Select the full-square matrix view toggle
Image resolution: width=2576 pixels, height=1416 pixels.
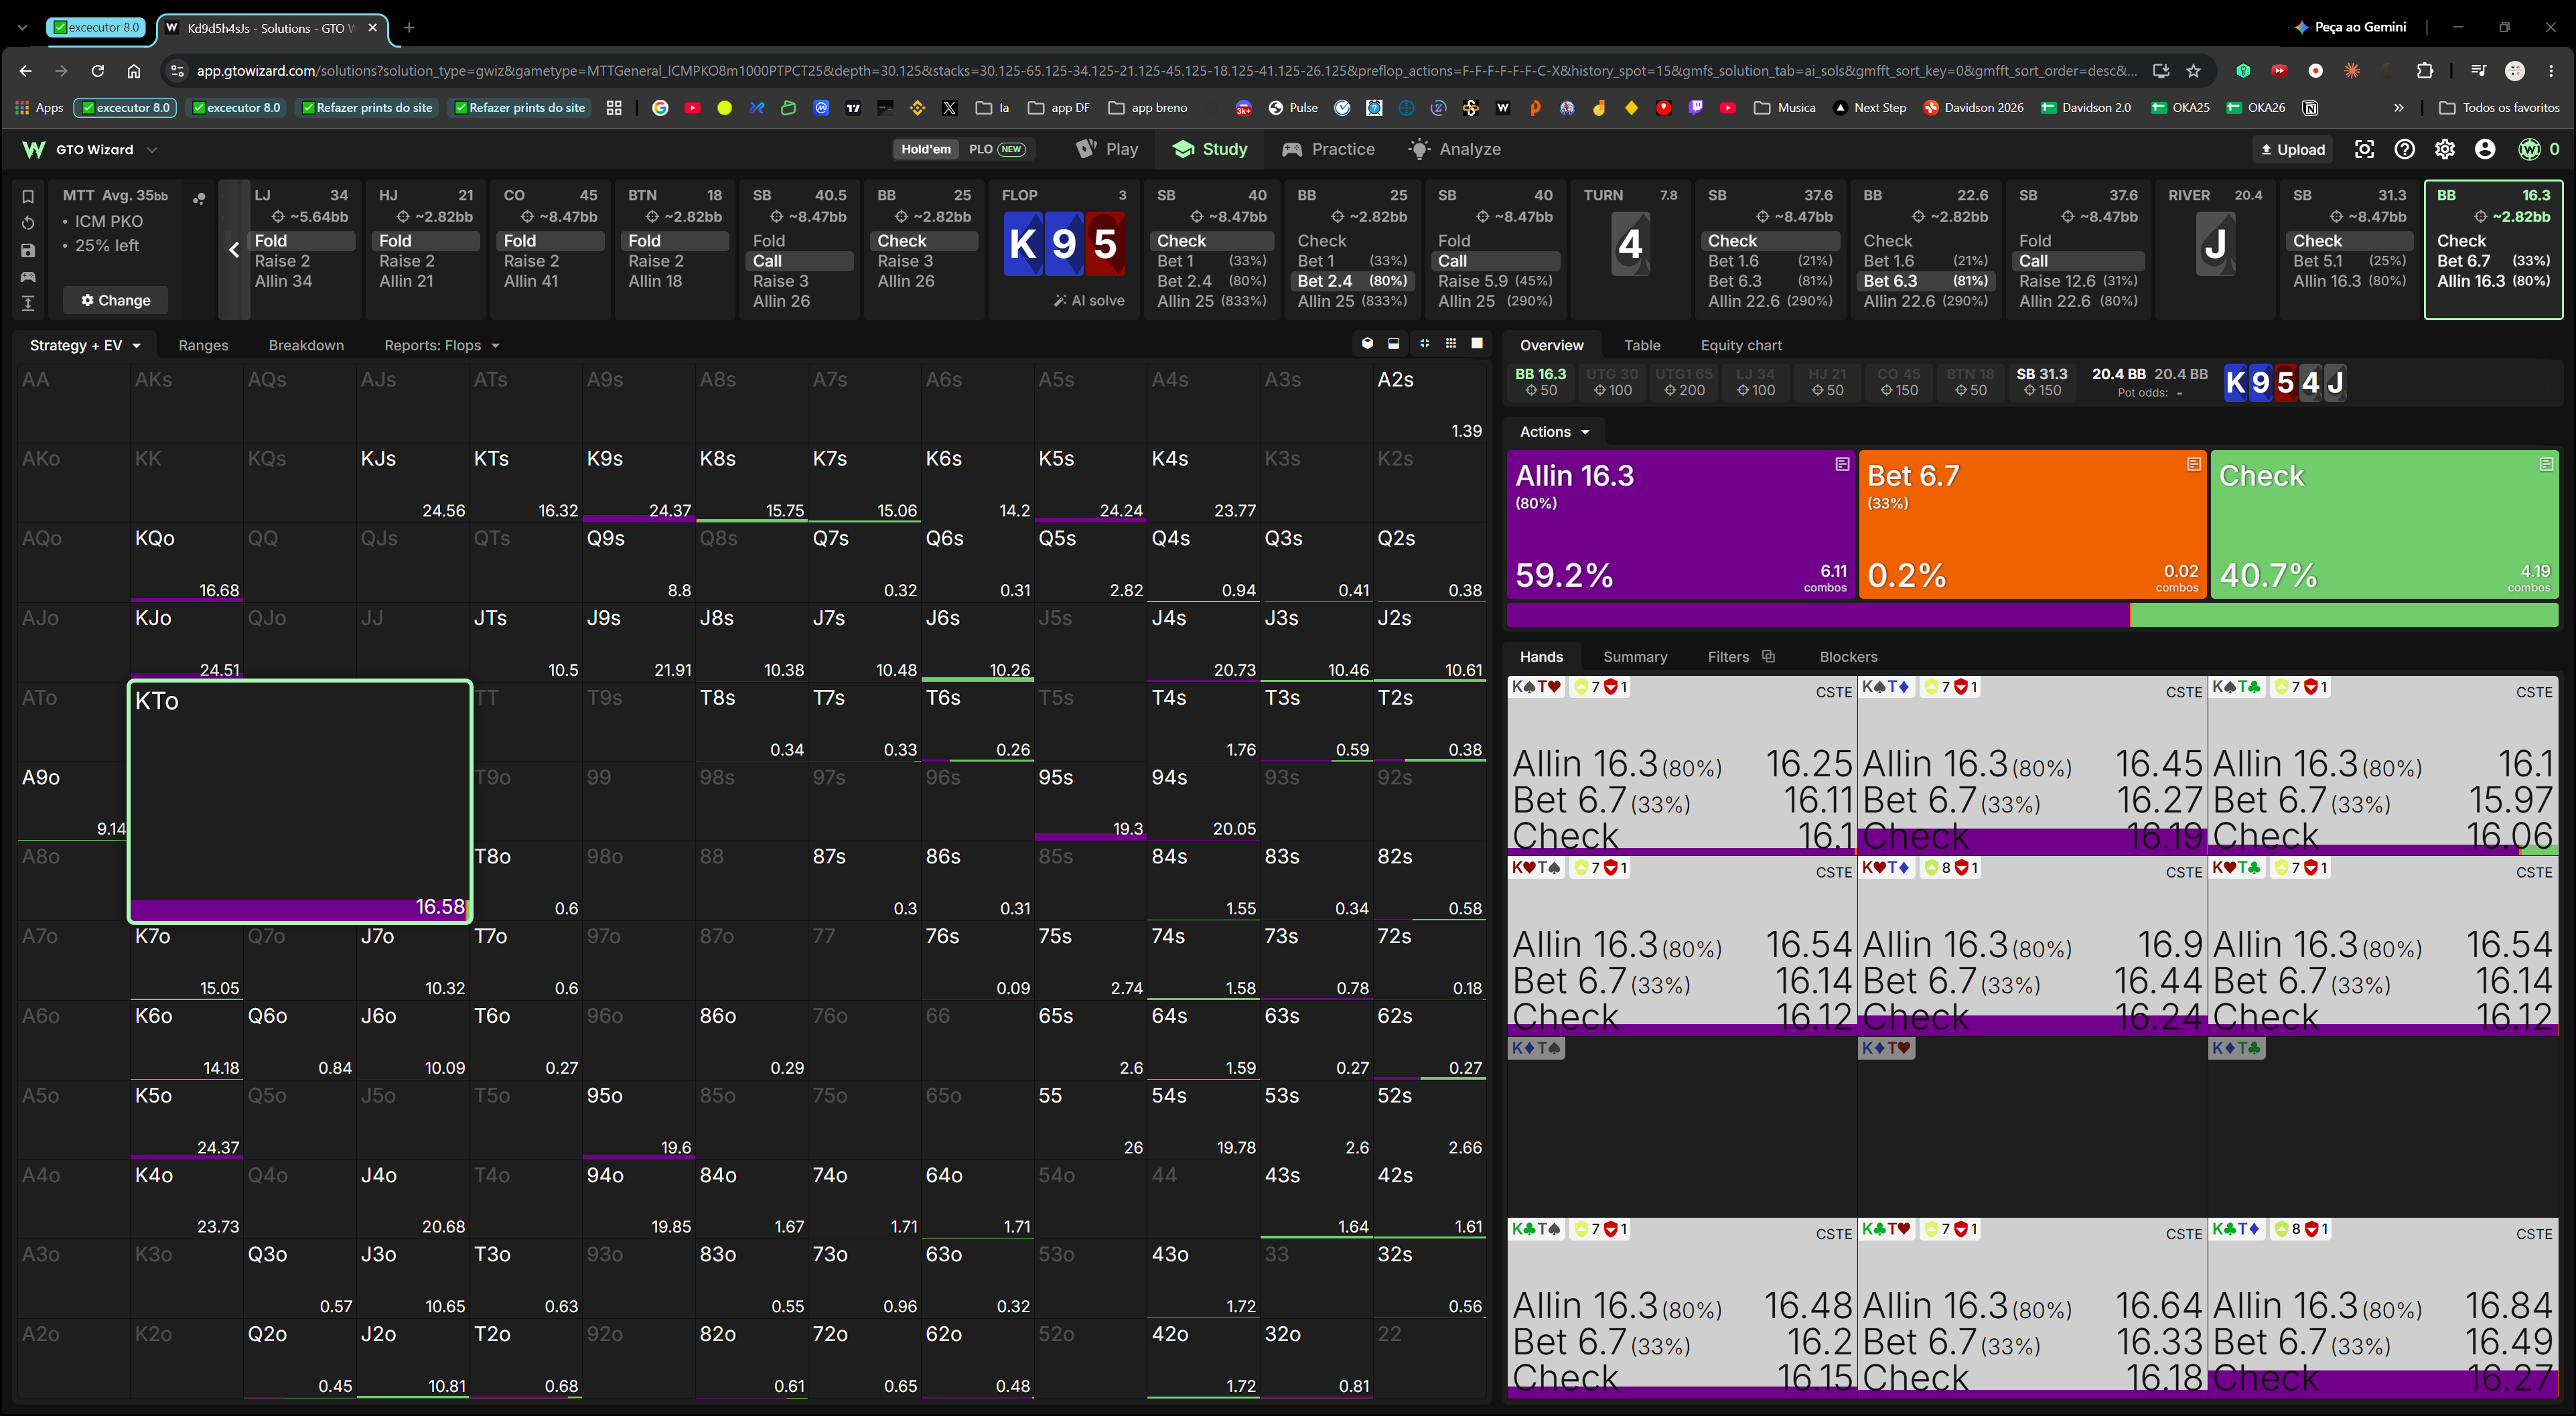[x=1477, y=344]
